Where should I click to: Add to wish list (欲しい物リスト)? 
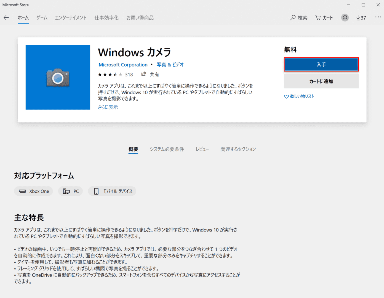point(299,96)
